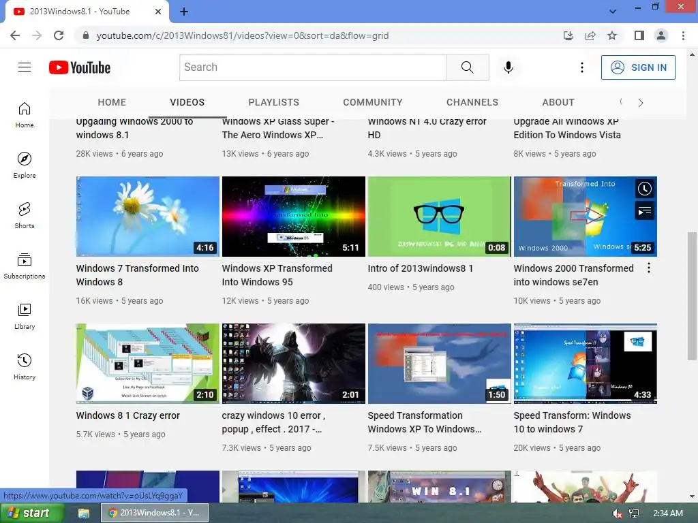698x523 pixels.
Task: Click the 4:33 Windows 10 thumbnail
Action: click(x=586, y=364)
